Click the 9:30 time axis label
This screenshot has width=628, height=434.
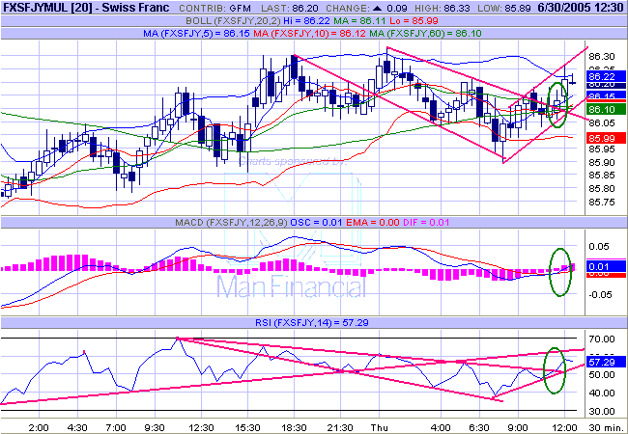click(155, 427)
